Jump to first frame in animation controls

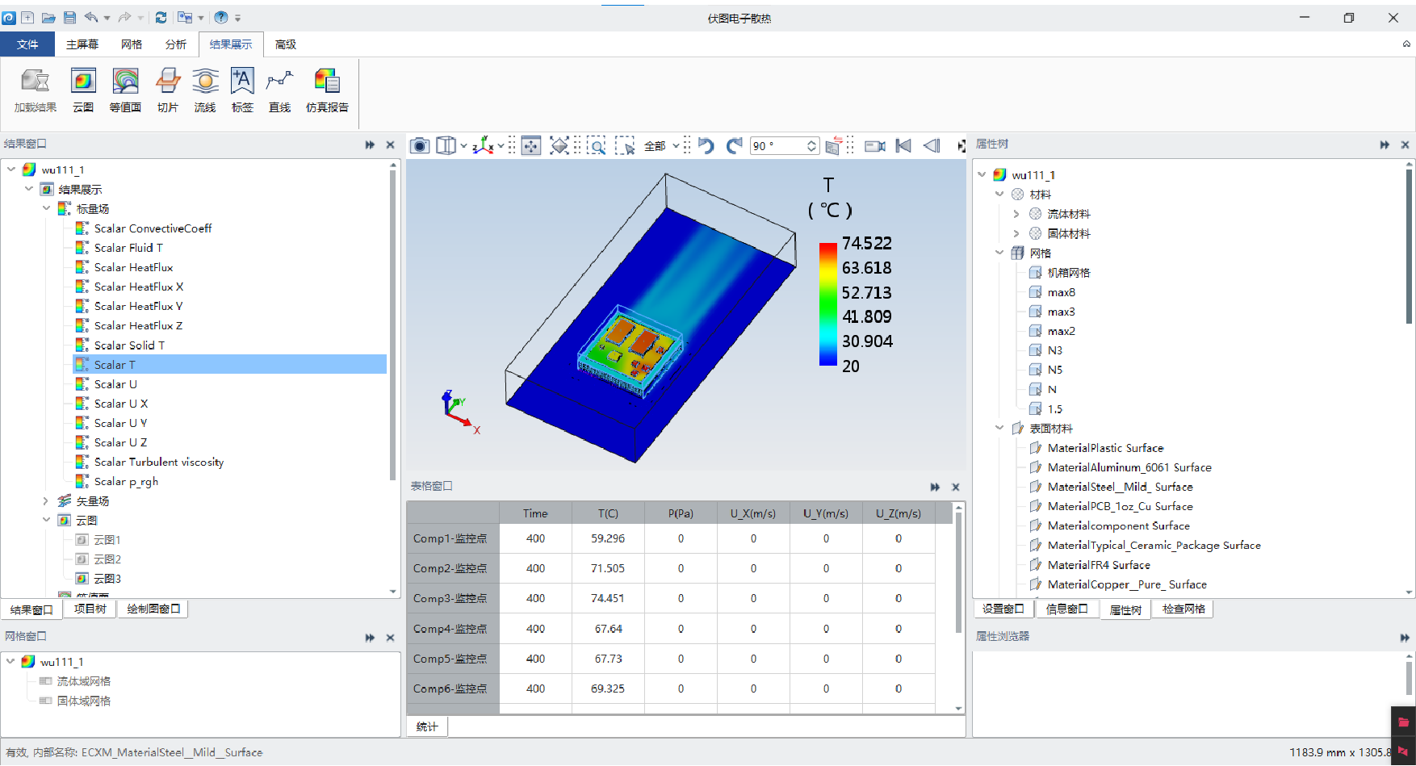point(903,145)
